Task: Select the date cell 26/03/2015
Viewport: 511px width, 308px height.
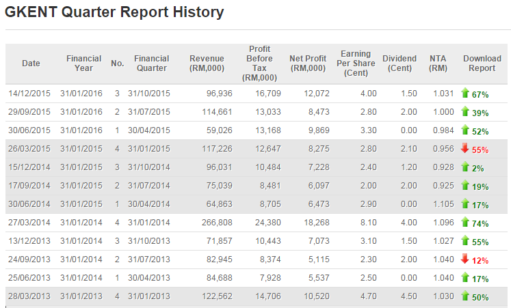Action: pyautogui.click(x=29, y=149)
